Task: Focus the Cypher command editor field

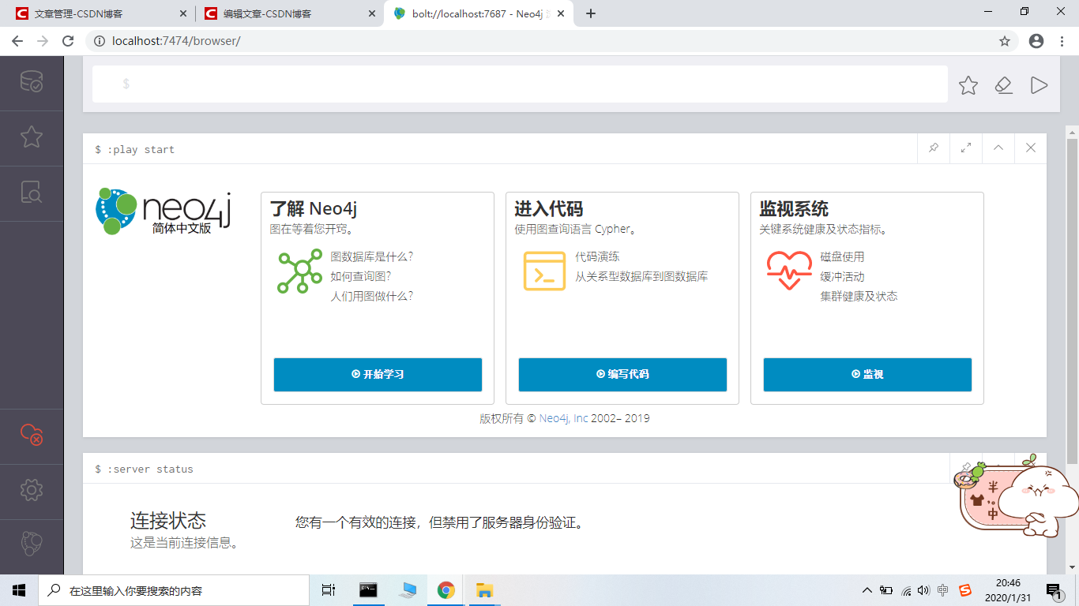Action: click(x=520, y=84)
